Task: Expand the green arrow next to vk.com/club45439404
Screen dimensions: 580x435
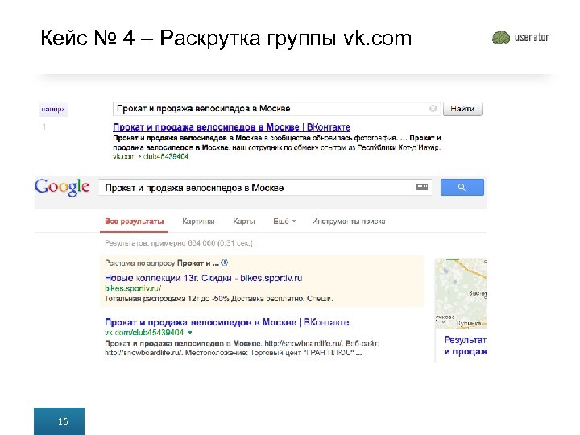Action: point(190,332)
